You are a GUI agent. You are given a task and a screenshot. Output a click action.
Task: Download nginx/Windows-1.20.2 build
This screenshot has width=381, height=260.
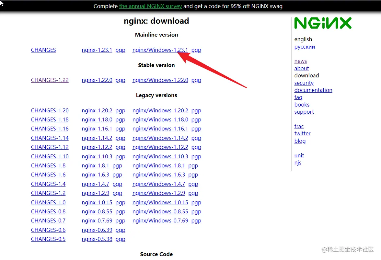pos(160,110)
